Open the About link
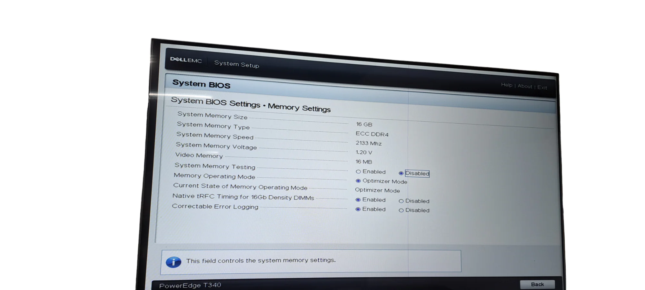Image resolution: width=645 pixels, height=290 pixels. (525, 86)
